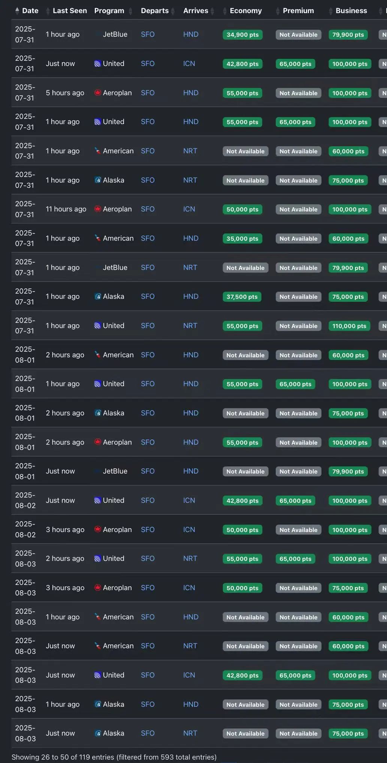Click the American logo in the 2025-08-03 NRT row

click(x=97, y=646)
